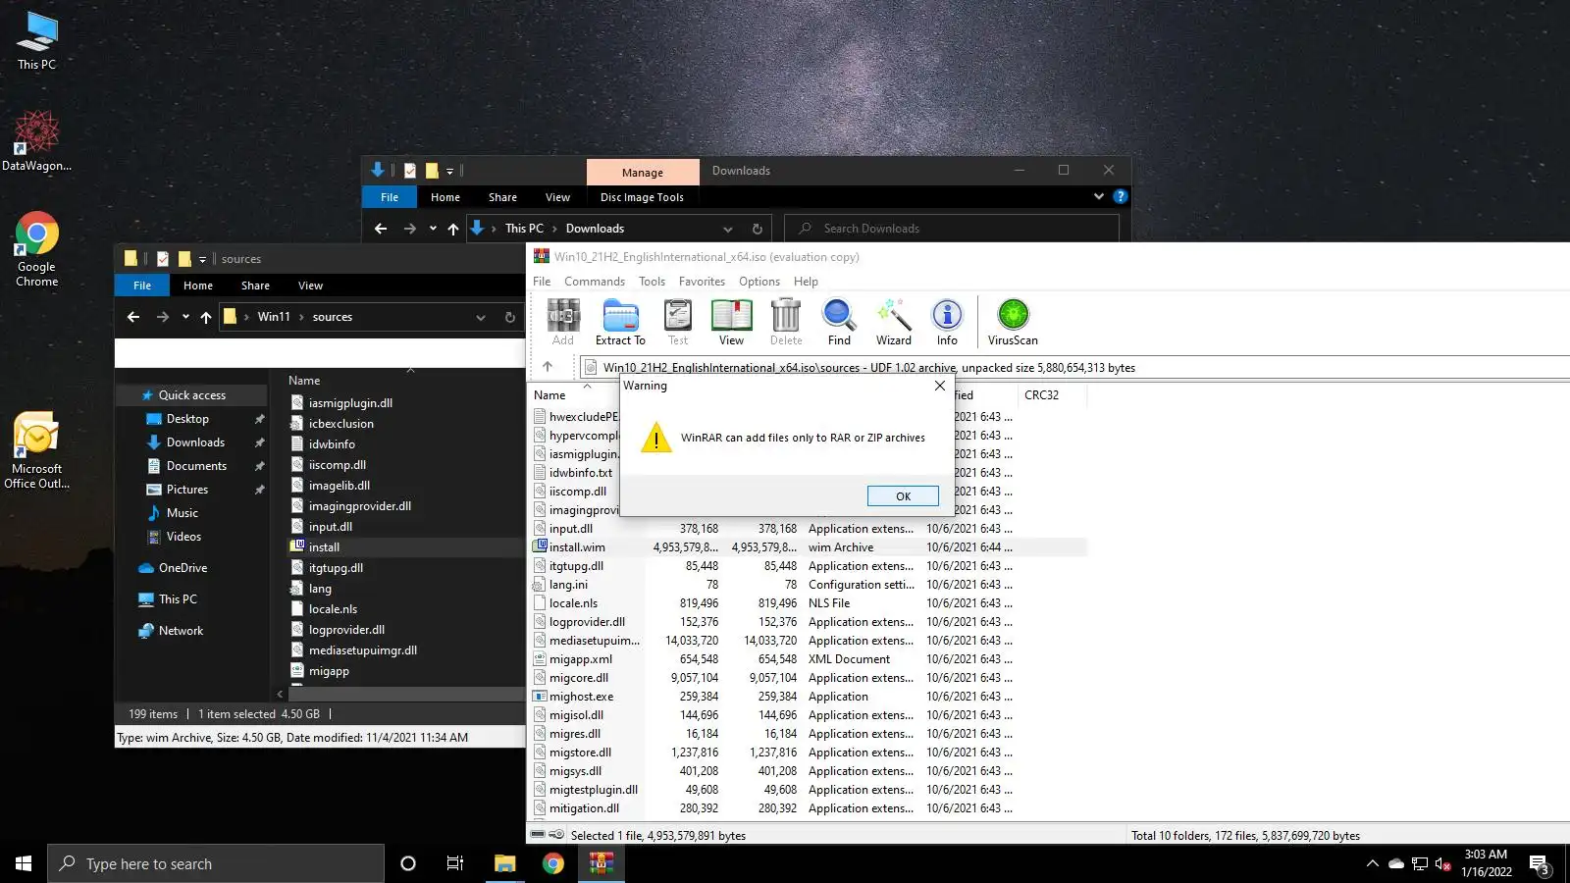This screenshot has width=1570, height=883.
Task: Open Microsoft Office Outlook desktop shortcut
Action: (37, 450)
